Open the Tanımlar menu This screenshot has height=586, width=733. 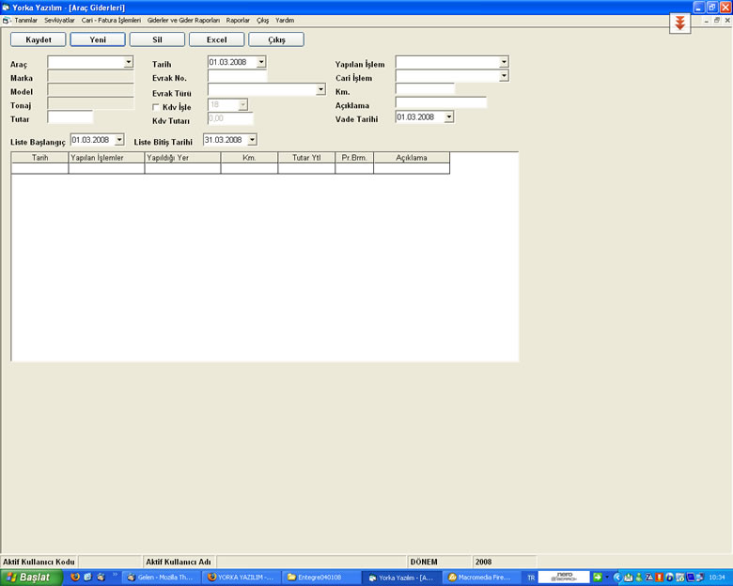pos(25,20)
